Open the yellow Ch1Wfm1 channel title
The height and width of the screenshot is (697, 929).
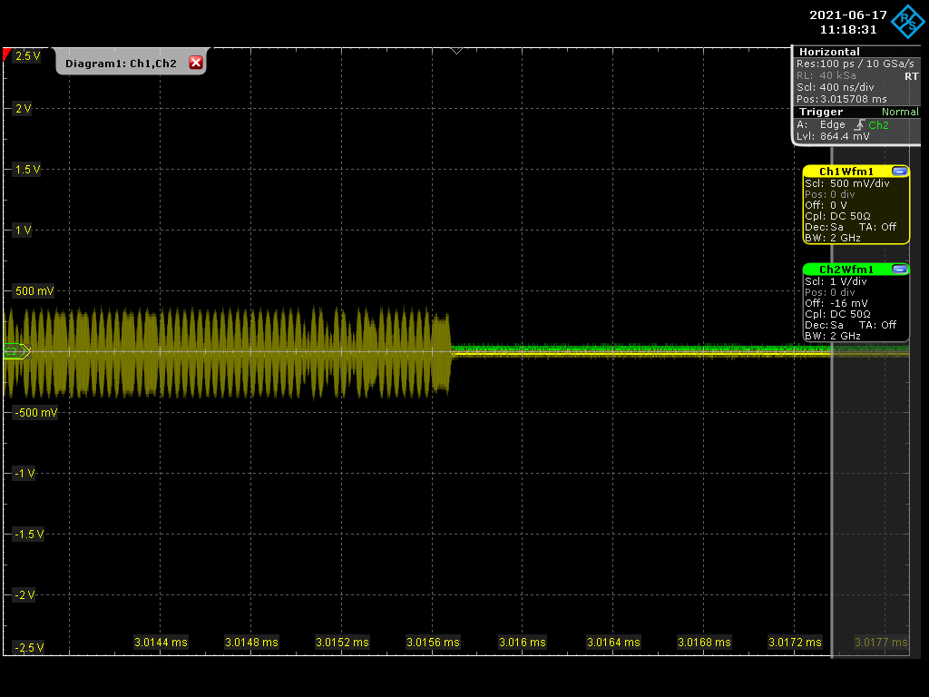[846, 172]
